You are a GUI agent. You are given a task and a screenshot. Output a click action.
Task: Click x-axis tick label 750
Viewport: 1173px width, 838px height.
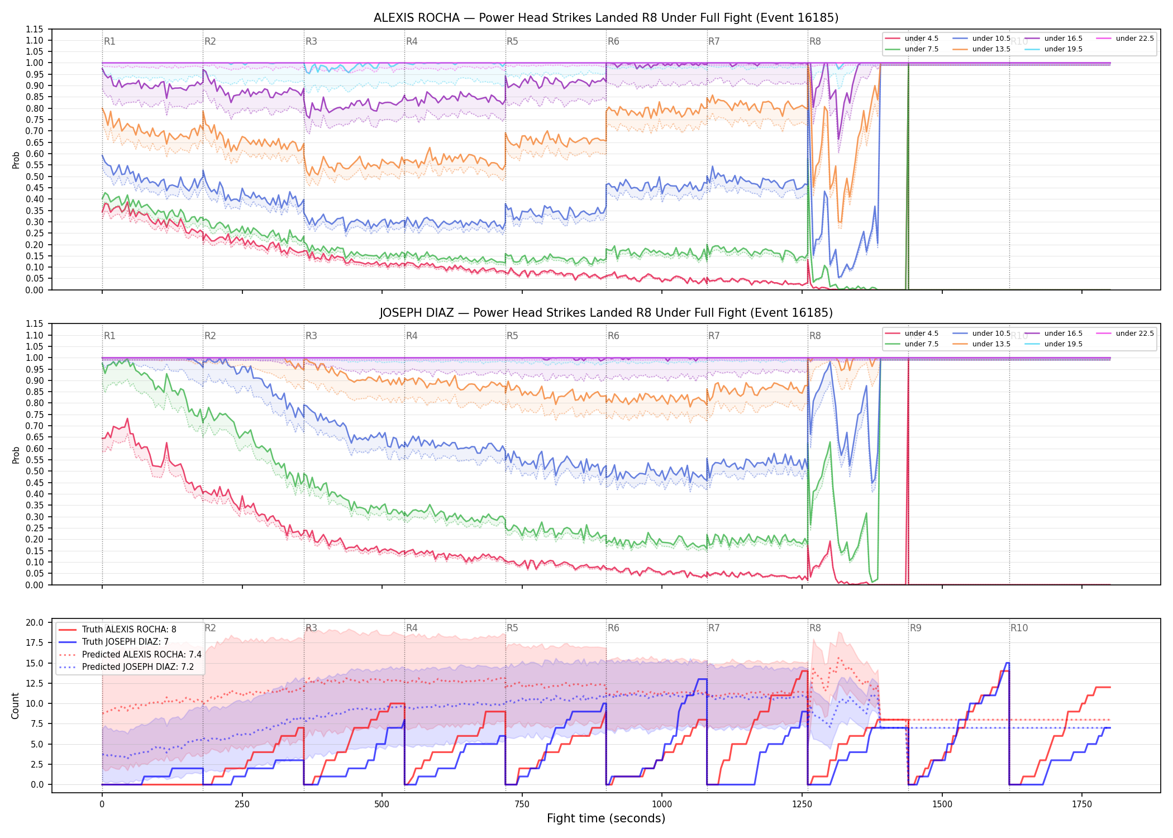click(x=522, y=804)
